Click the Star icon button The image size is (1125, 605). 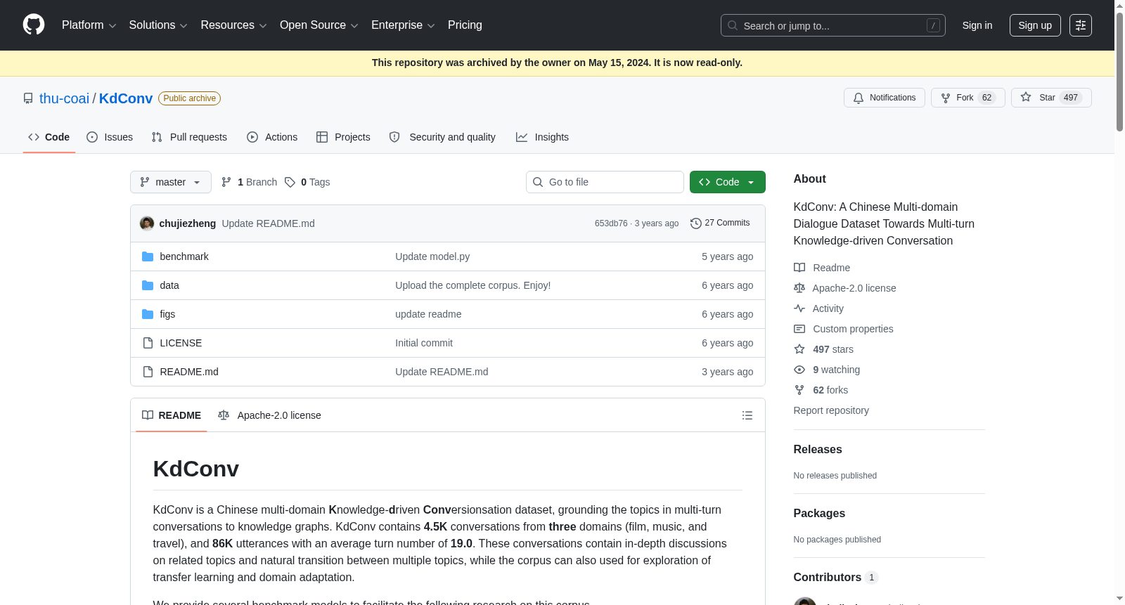(x=1026, y=98)
